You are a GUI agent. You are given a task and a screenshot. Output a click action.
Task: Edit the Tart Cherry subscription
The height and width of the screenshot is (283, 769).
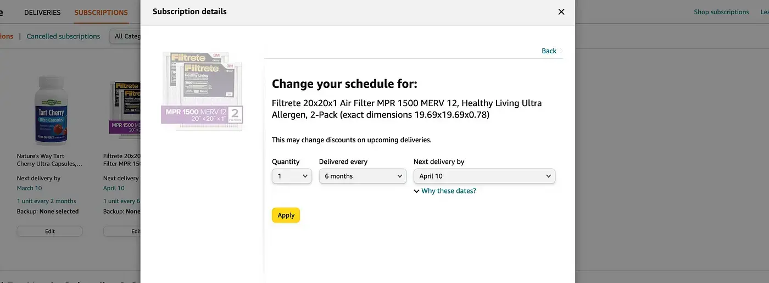pyautogui.click(x=49, y=231)
